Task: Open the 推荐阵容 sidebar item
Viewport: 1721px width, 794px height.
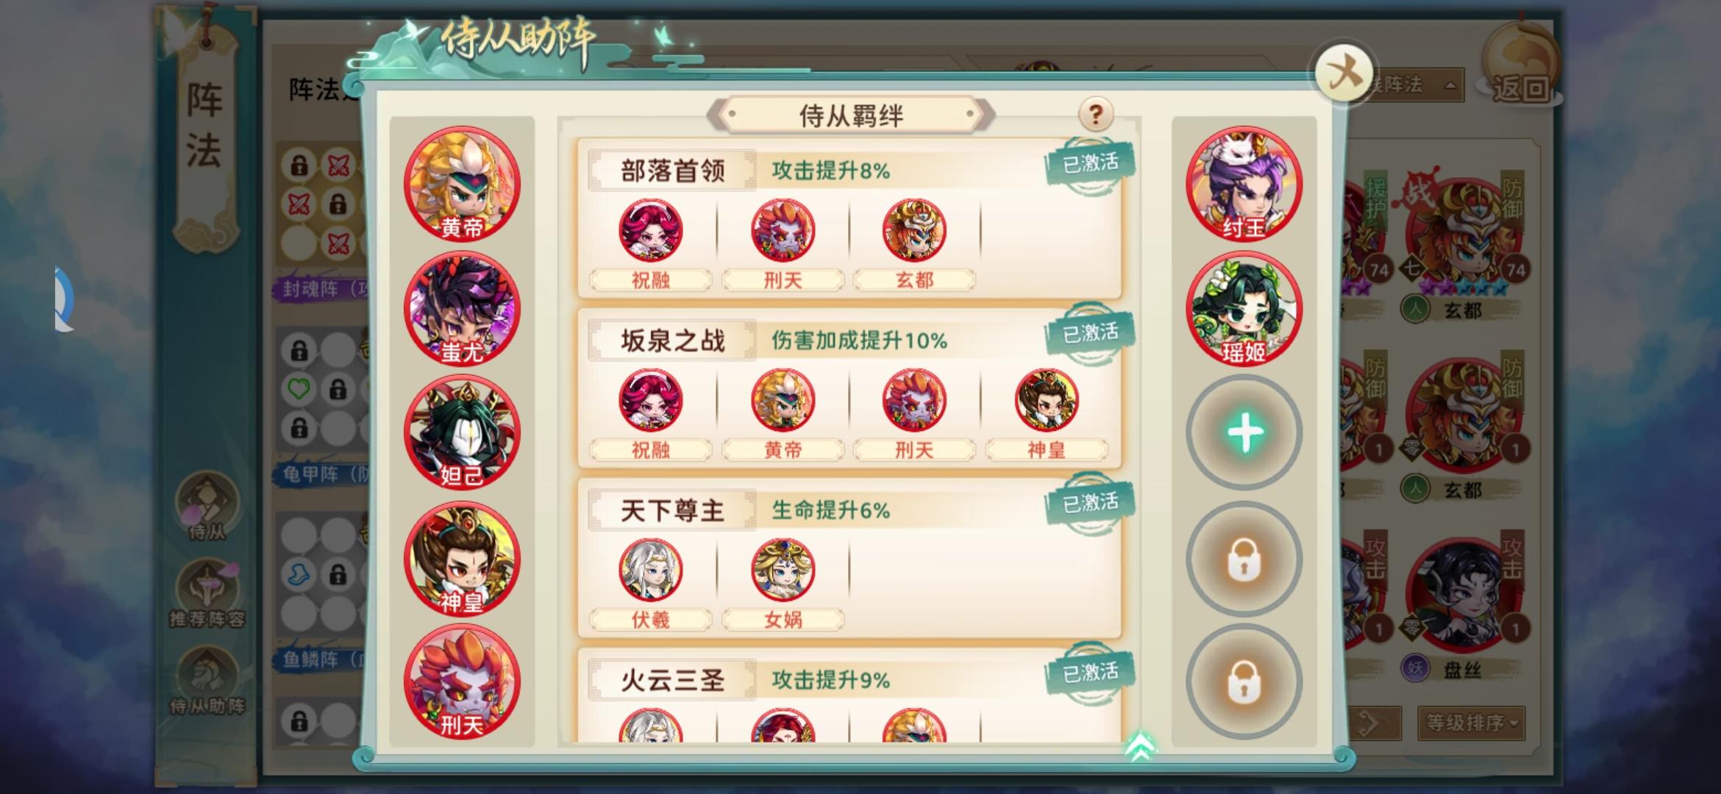Action: (x=207, y=594)
